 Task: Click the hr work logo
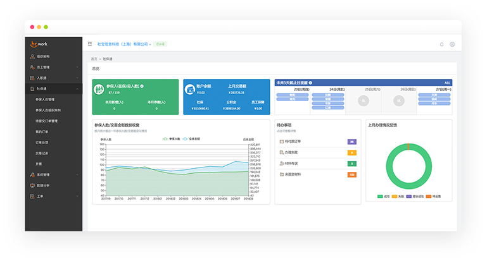coord(39,44)
